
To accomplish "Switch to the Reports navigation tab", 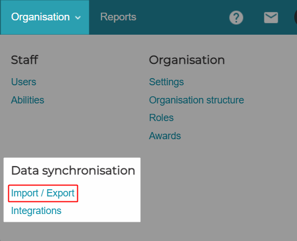I will click(118, 17).
